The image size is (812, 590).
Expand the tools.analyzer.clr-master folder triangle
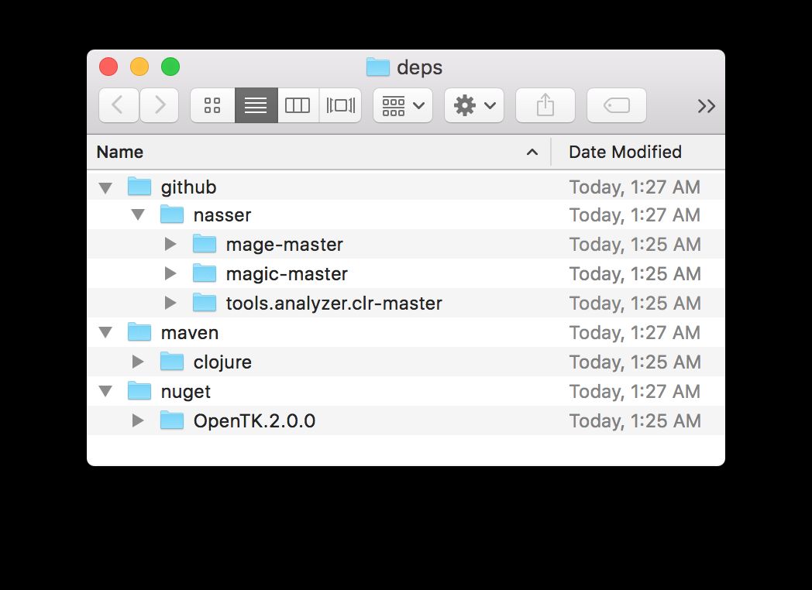[170, 304]
